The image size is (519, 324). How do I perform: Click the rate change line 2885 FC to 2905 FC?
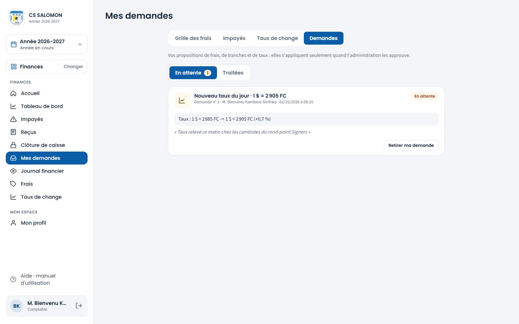pyautogui.click(x=306, y=119)
